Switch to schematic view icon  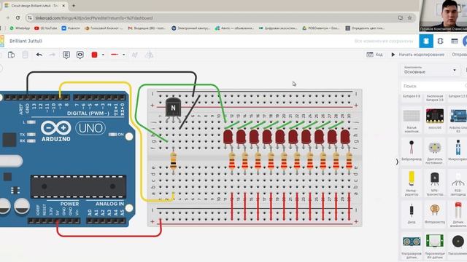[440, 41]
